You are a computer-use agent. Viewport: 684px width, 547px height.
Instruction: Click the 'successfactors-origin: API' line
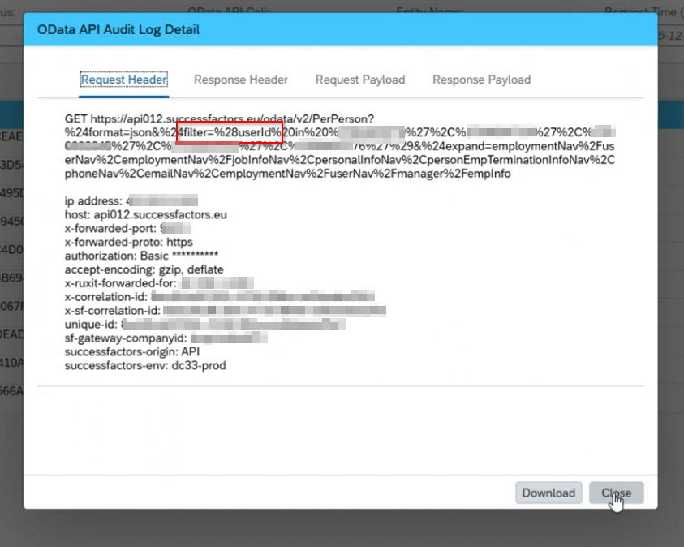(x=132, y=351)
